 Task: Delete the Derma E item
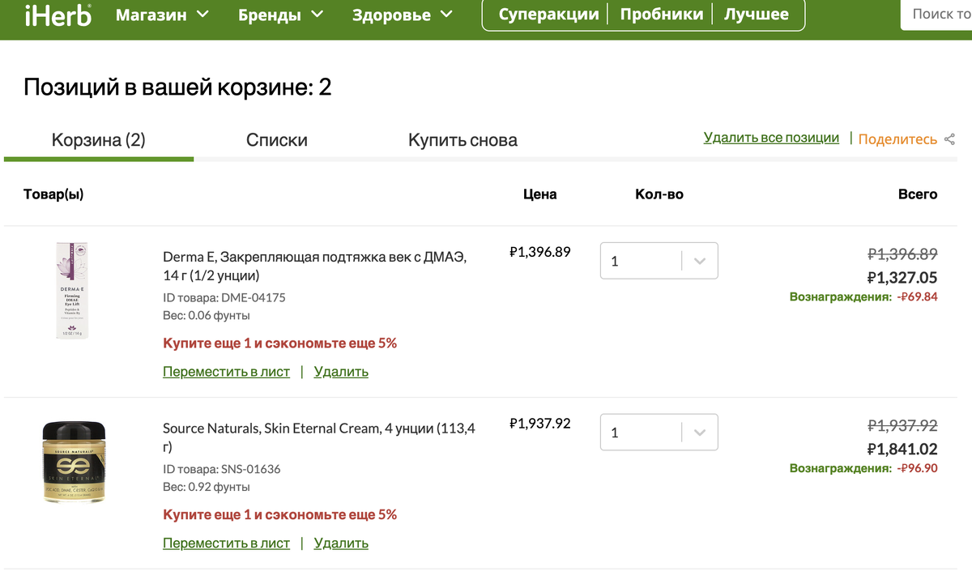pyautogui.click(x=341, y=372)
